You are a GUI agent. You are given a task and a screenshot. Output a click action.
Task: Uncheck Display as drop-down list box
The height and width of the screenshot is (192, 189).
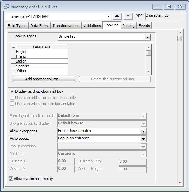point(12,91)
